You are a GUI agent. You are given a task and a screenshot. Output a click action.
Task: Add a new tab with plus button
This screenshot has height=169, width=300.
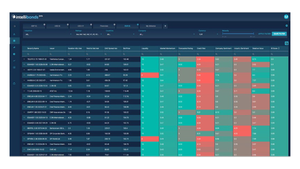(x=165, y=26)
